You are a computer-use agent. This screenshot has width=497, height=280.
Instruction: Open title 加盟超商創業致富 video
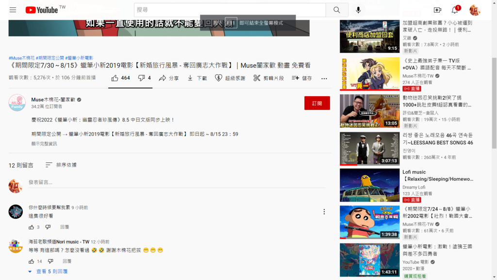(x=437, y=26)
